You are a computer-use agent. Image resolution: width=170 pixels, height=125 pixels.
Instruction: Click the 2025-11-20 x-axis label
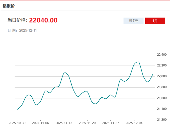[x=87, y=123]
